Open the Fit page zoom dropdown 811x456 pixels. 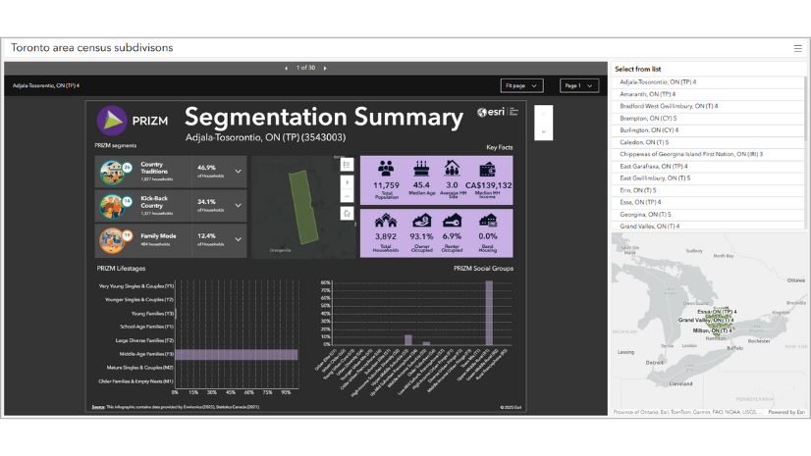tap(521, 85)
